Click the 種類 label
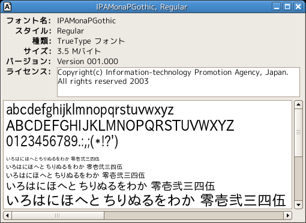 coord(42,41)
